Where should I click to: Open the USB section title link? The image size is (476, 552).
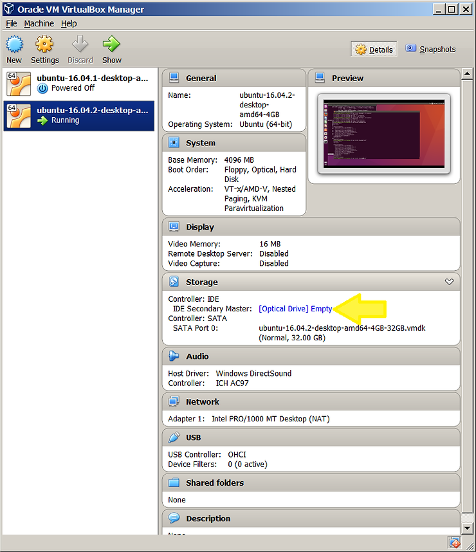[x=193, y=437]
